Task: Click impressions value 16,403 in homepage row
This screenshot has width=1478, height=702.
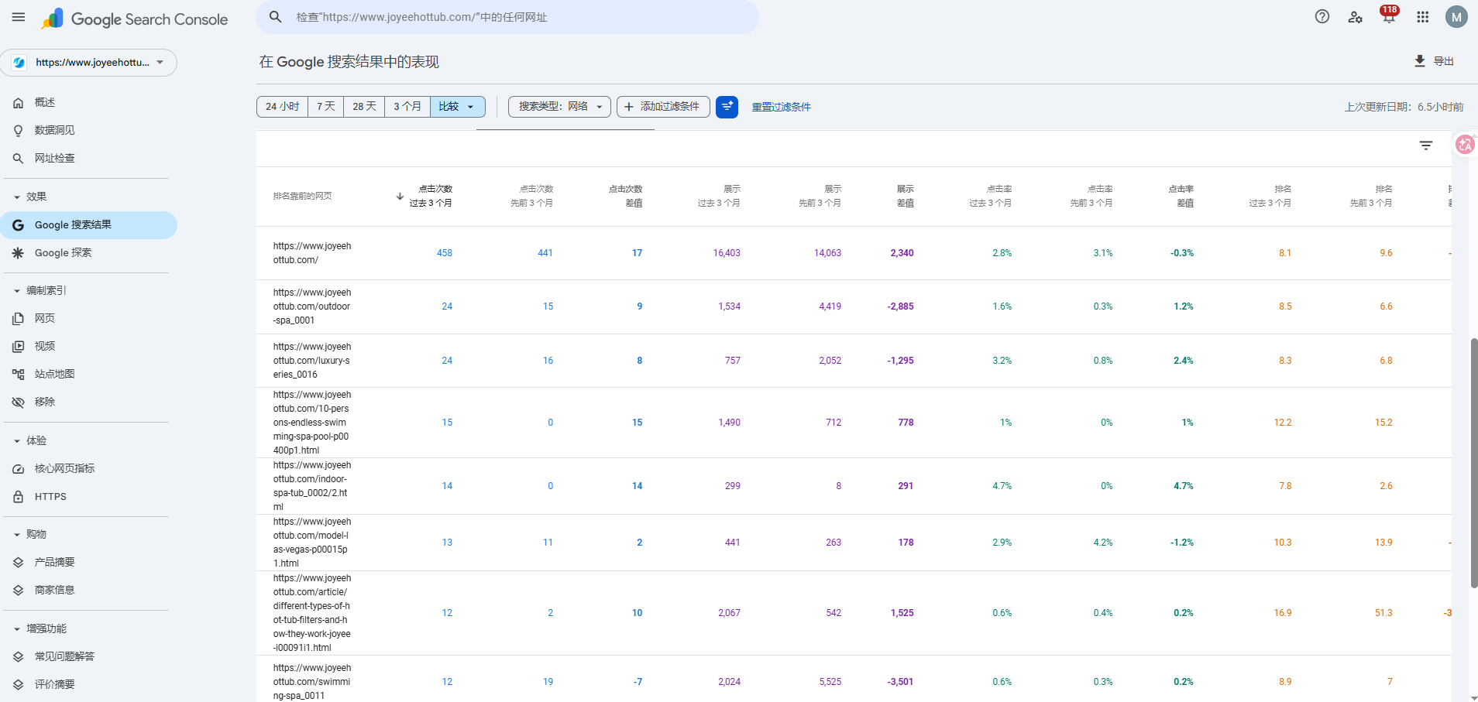Action: pos(727,253)
